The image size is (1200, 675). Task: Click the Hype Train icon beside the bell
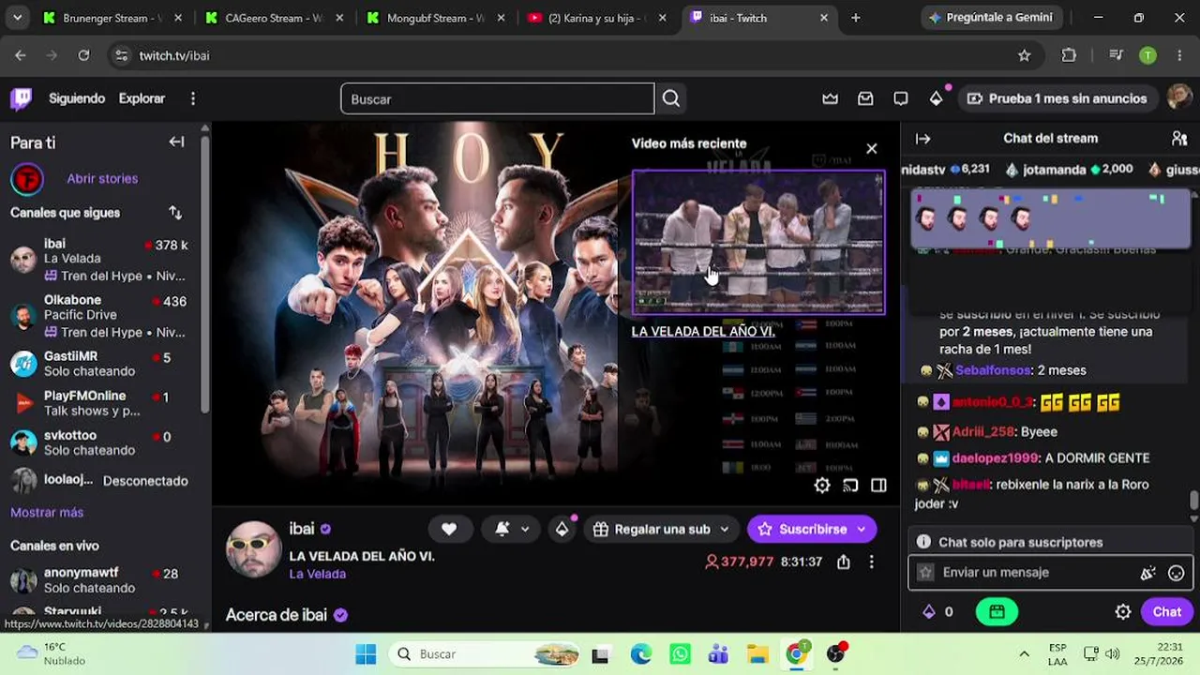pyautogui.click(x=562, y=529)
